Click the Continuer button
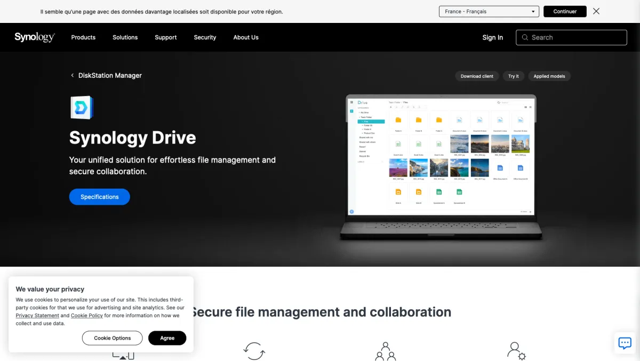 point(565,11)
